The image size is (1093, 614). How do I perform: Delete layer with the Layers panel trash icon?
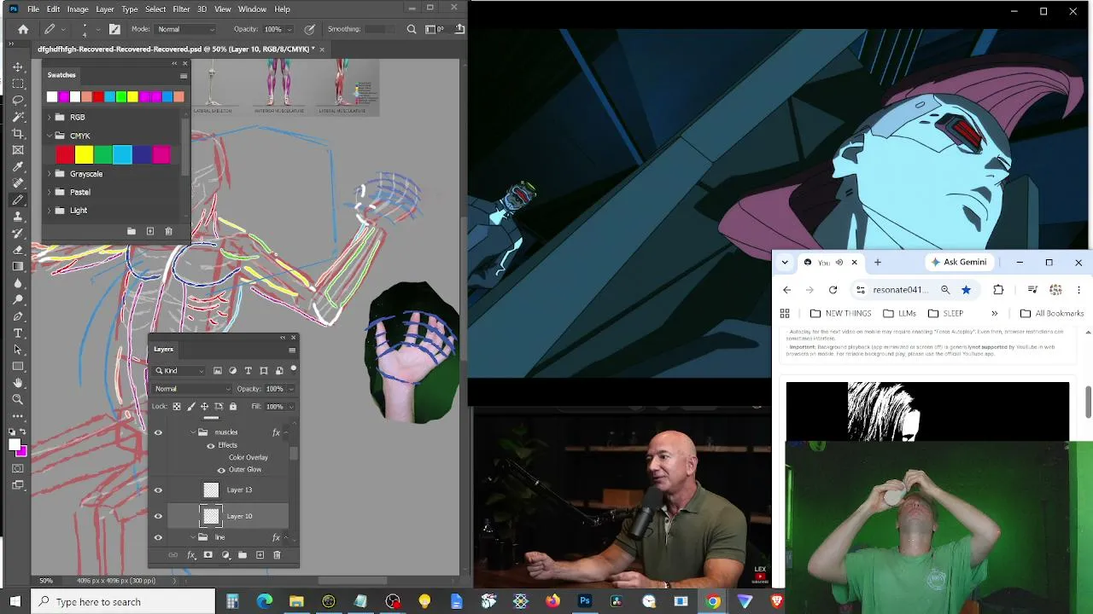pos(277,555)
